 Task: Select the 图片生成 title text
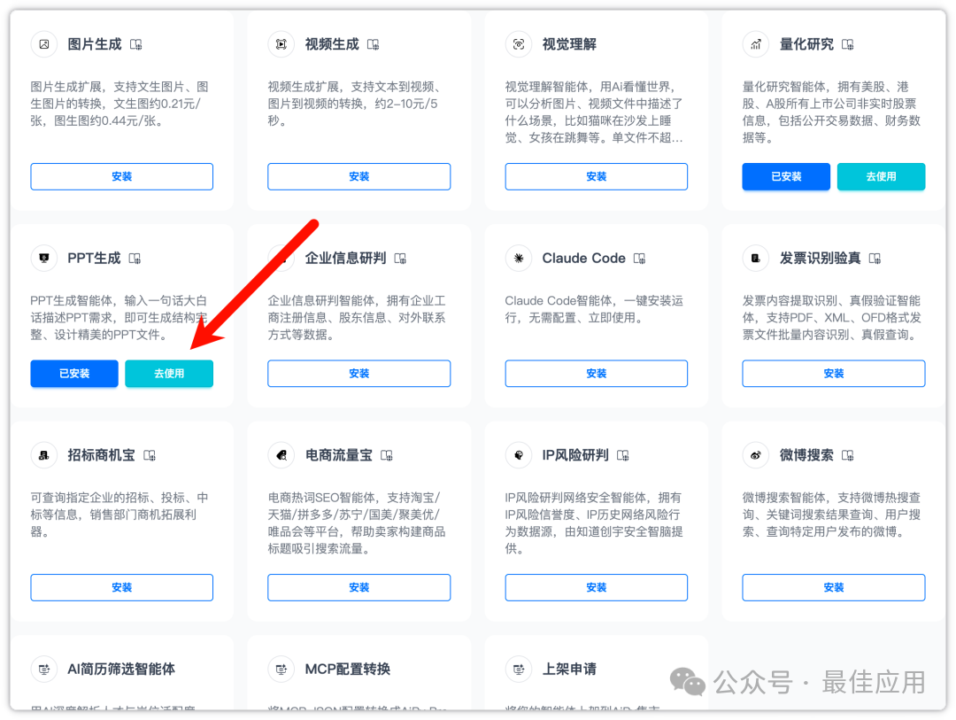click(x=95, y=44)
